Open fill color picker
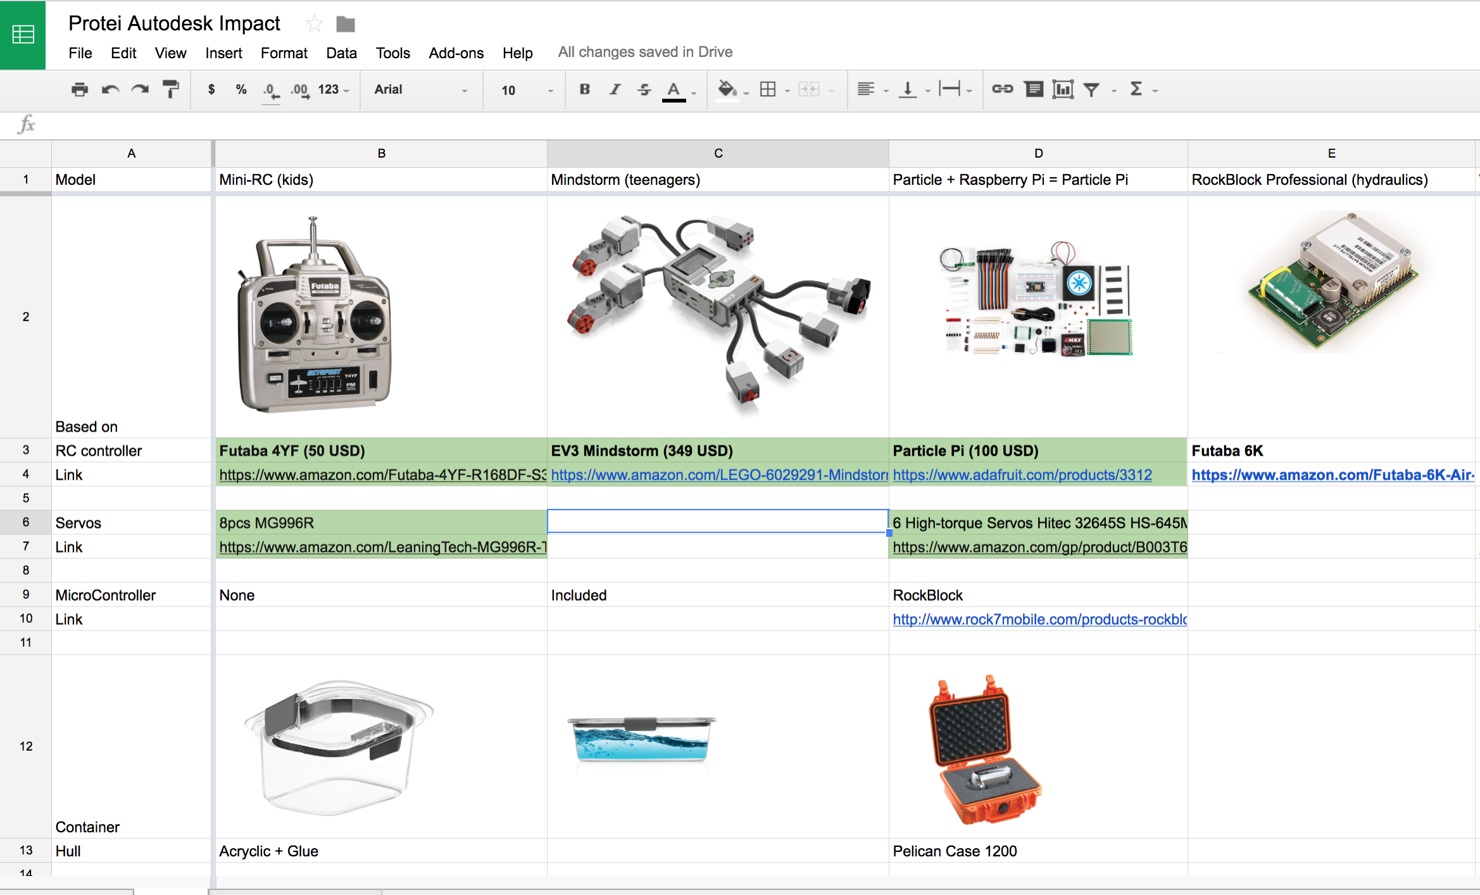This screenshot has width=1480, height=895. 727,89
